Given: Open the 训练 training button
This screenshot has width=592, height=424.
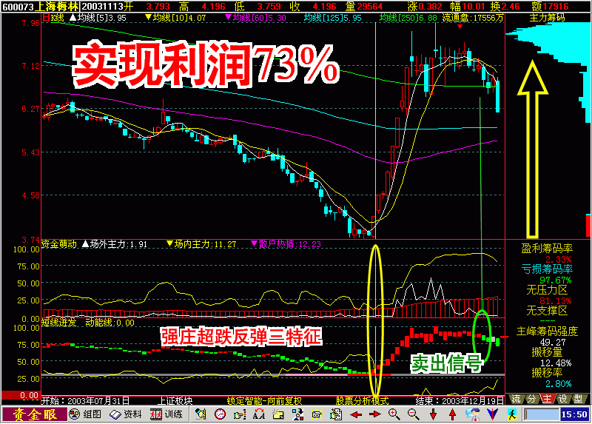Looking at the screenshot, I should click(166, 414).
